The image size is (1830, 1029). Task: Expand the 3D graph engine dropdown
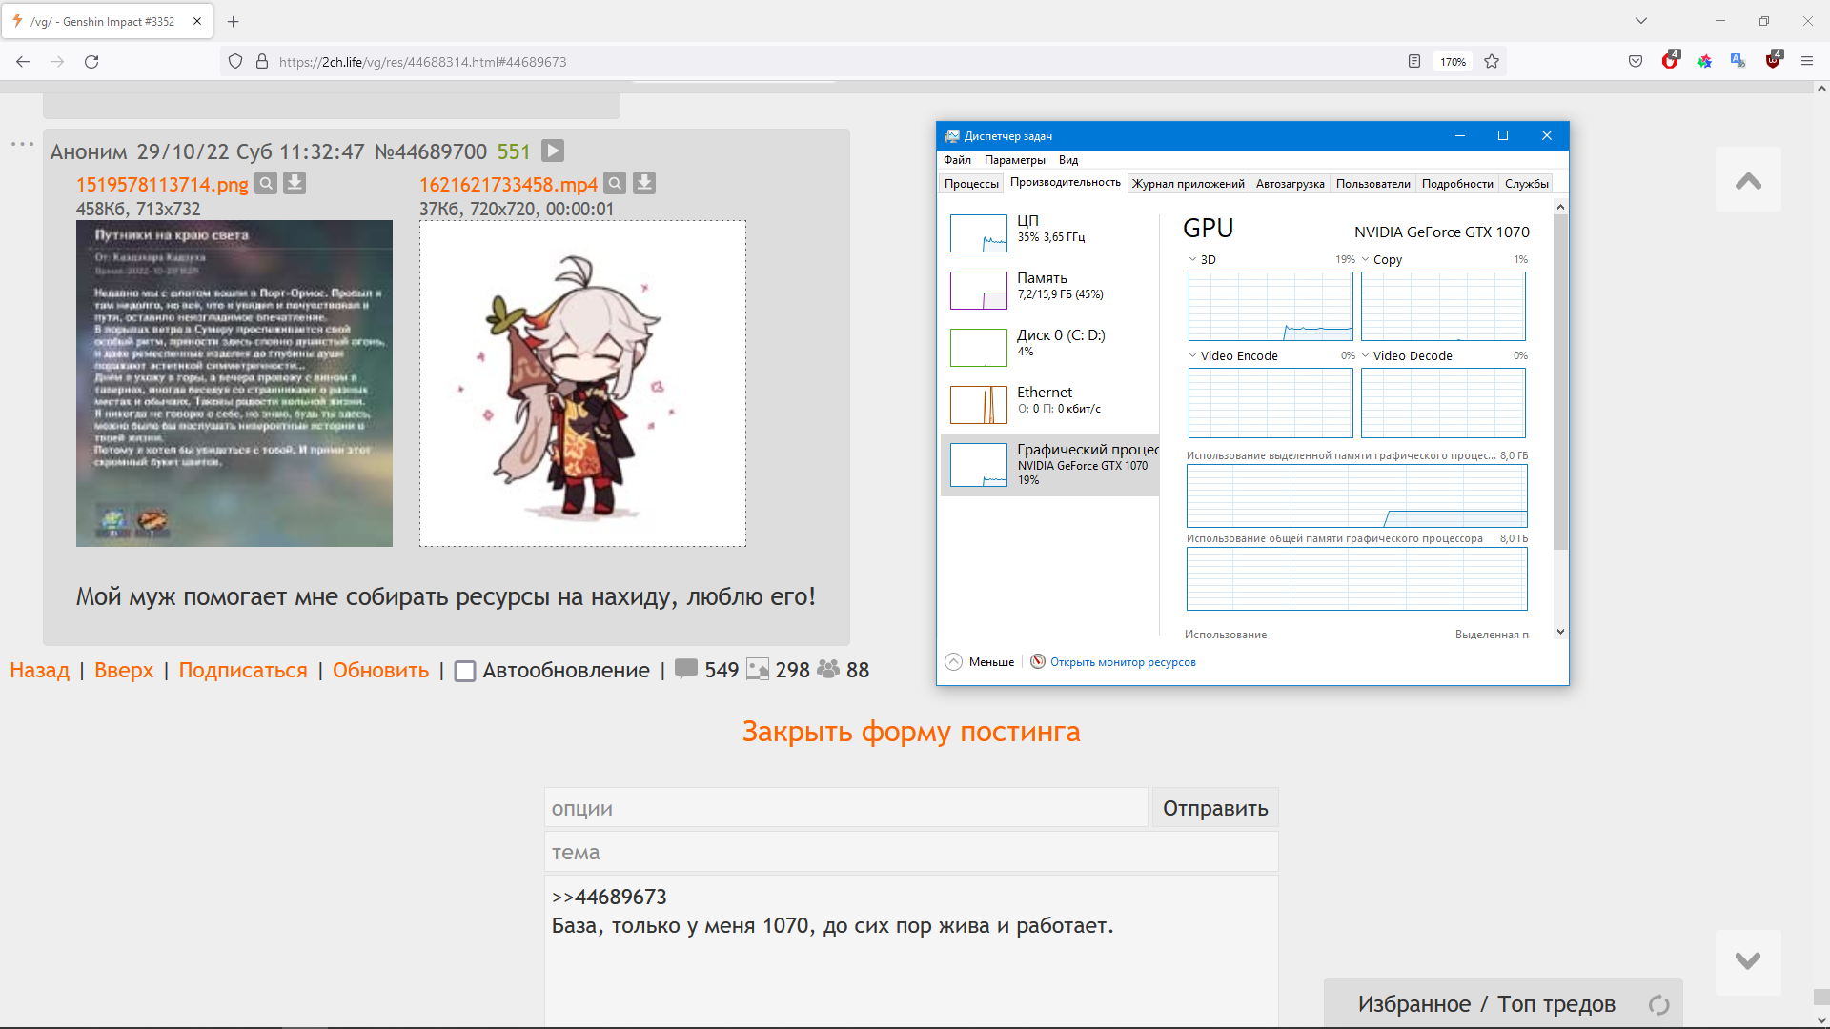(1192, 259)
